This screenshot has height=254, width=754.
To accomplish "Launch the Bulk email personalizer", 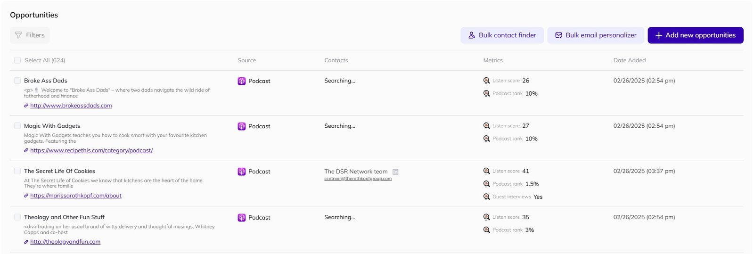I will pos(595,35).
